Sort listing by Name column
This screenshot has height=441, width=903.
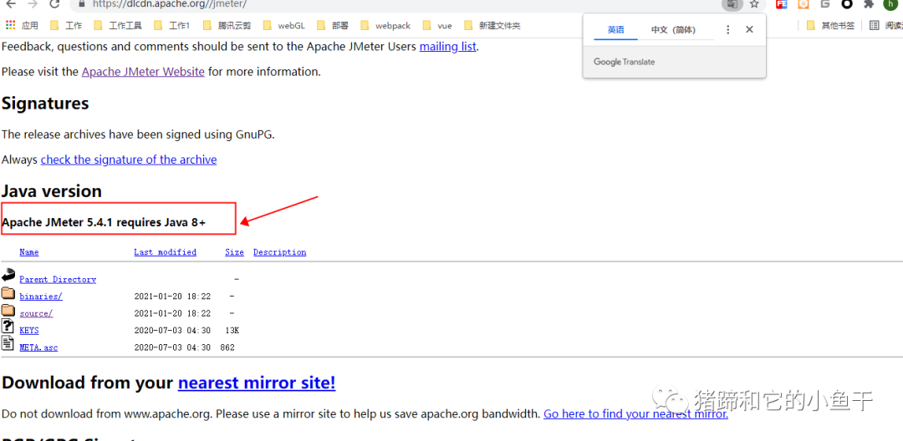28,252
